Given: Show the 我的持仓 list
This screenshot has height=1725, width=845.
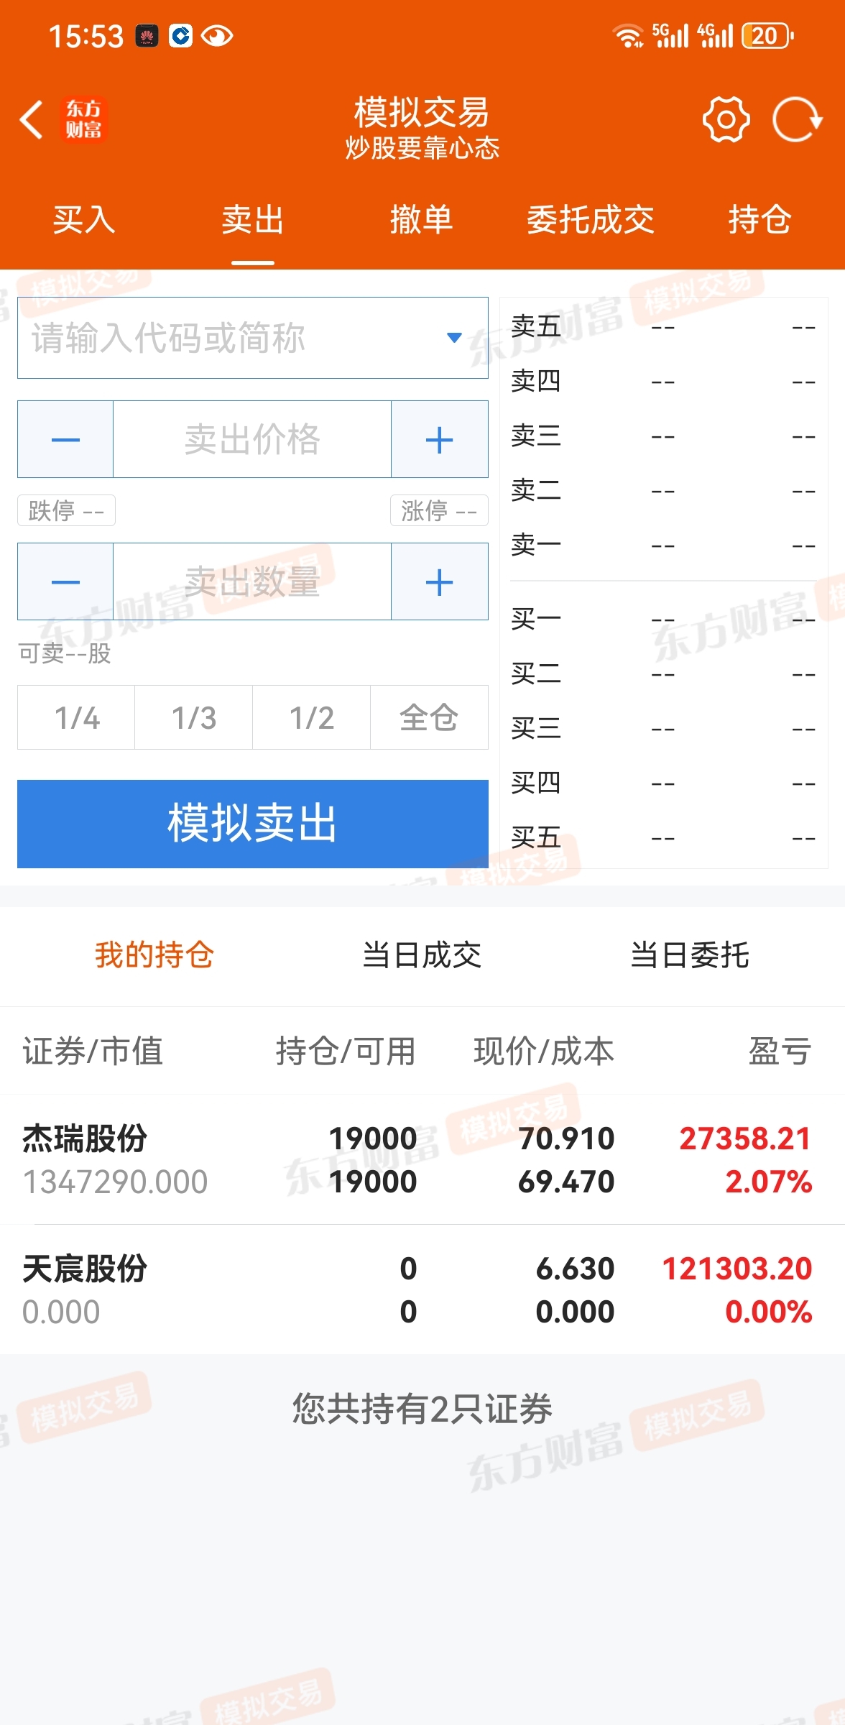Looking at the screenshot, I should click(x=154, y=955).
